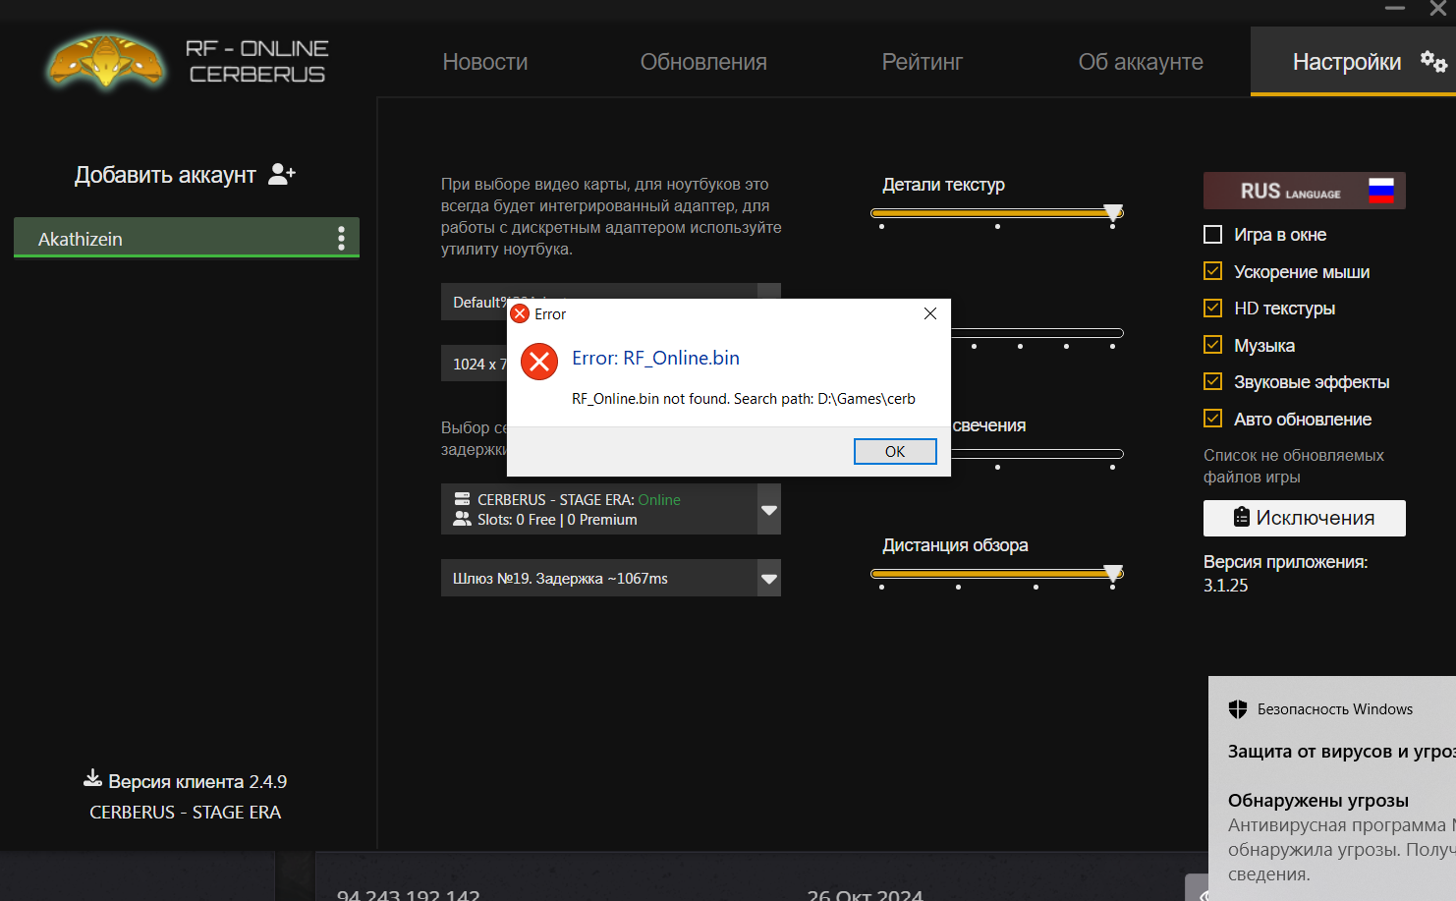The width and height of the screenshot is (1456, 901).
Task: Close the Error dialog with X
Action: pos(929,313)
